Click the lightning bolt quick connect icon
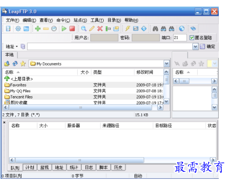The width and height of the screenshot is (228, 181). coord(128,29)
